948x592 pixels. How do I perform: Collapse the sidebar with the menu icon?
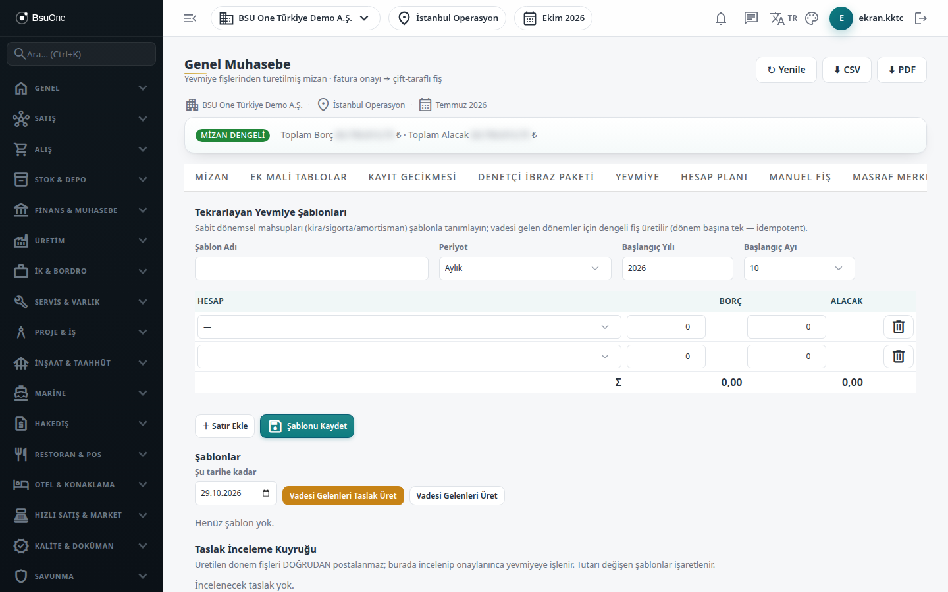[190, 18]
